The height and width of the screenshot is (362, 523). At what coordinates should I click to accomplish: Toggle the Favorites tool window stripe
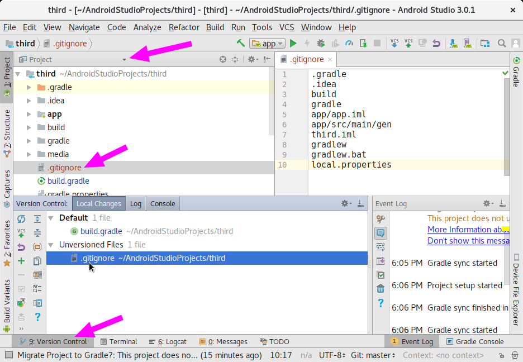click(7, 244)
